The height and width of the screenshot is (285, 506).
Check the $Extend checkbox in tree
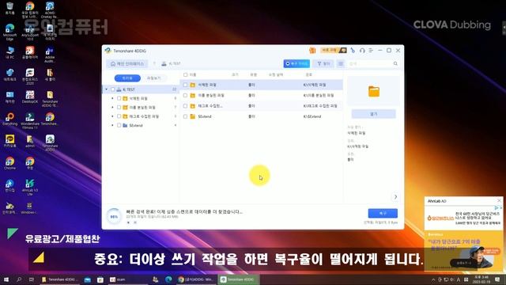[119, 125]
